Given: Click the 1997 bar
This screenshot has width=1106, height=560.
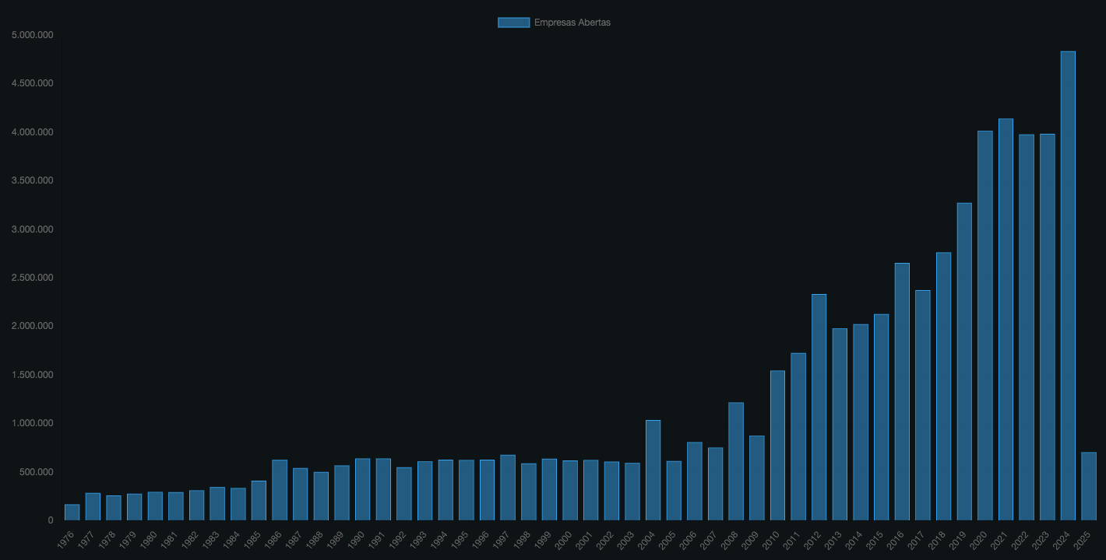Looking at the screenshot, I should point(508,487).
